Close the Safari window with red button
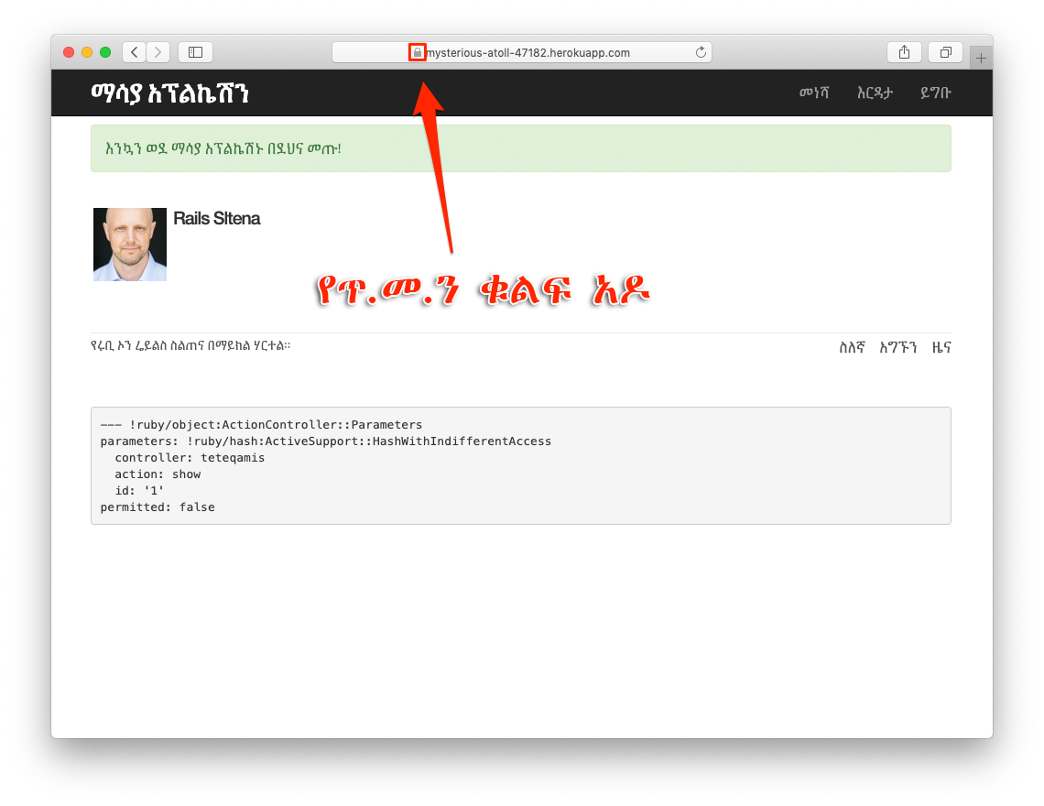1044x806 pixels. tap(69, 52)
